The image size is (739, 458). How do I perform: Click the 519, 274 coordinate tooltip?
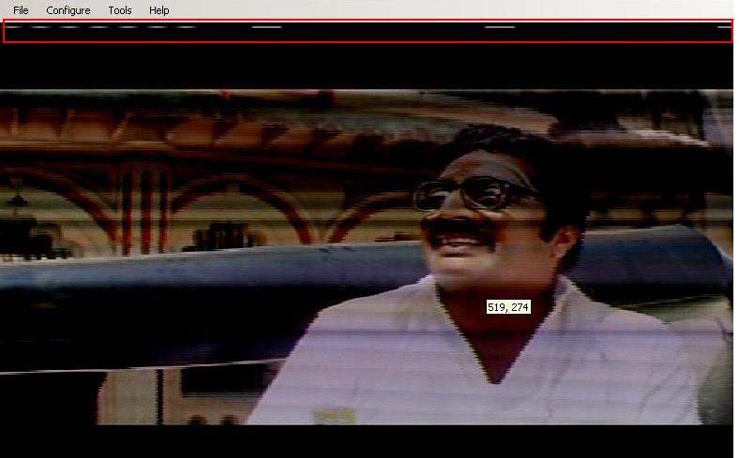508,307
